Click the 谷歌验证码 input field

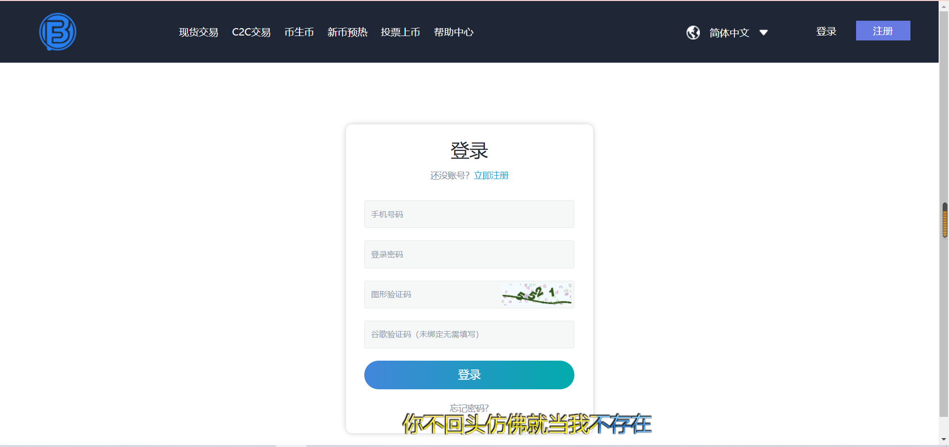click(469, 335)
